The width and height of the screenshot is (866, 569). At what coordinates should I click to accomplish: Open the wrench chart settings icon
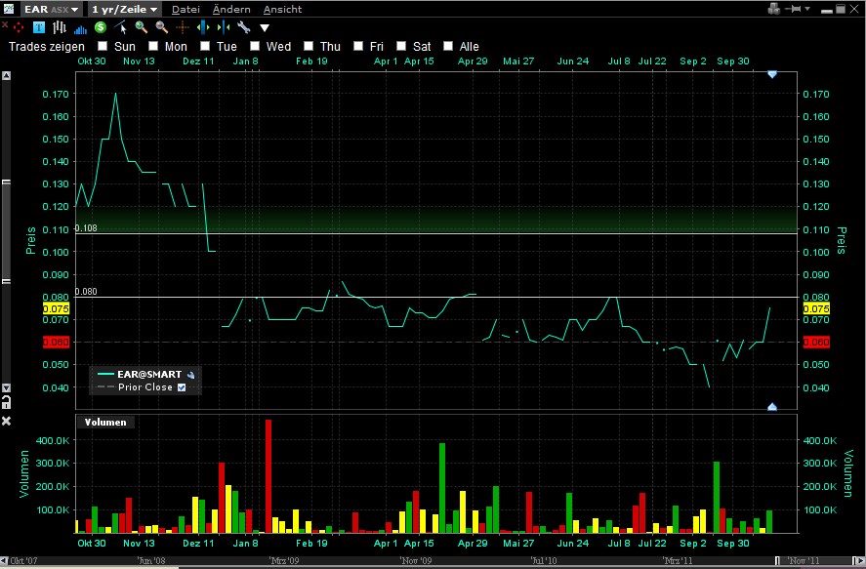coord(244,28)
